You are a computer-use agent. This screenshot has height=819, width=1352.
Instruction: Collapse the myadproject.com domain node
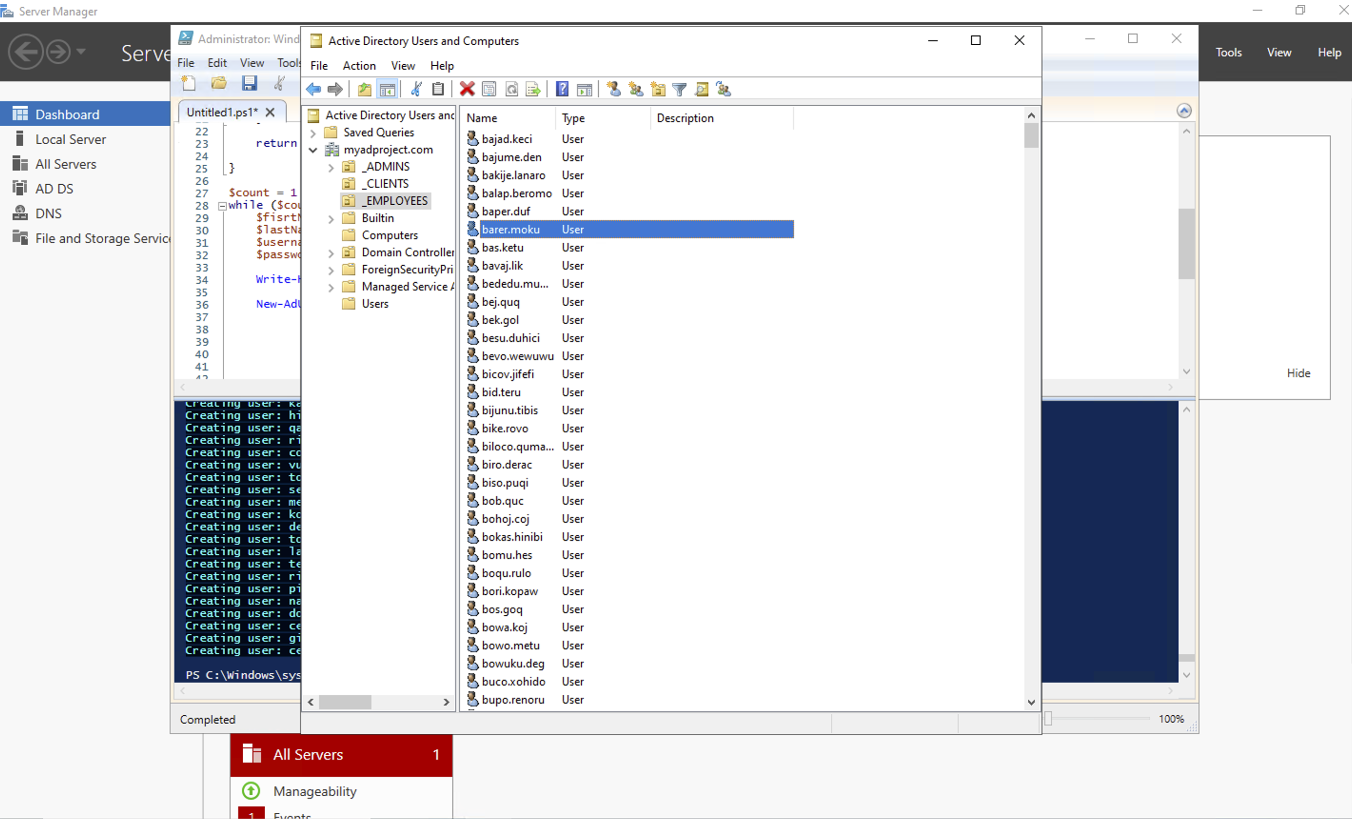click(x=313, y=150)
